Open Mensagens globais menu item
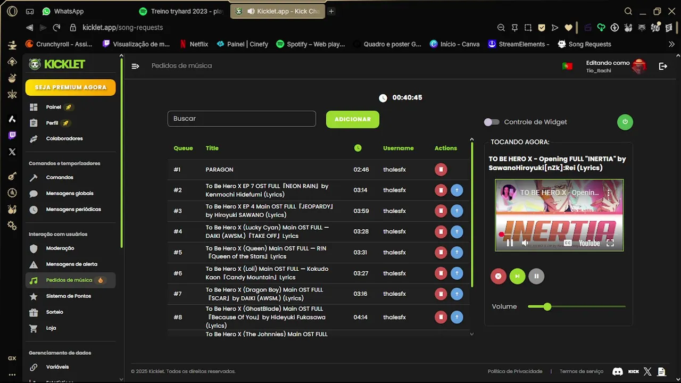This screenshot has width=681, height=383. pyautogui.click(x=70, y=193)
